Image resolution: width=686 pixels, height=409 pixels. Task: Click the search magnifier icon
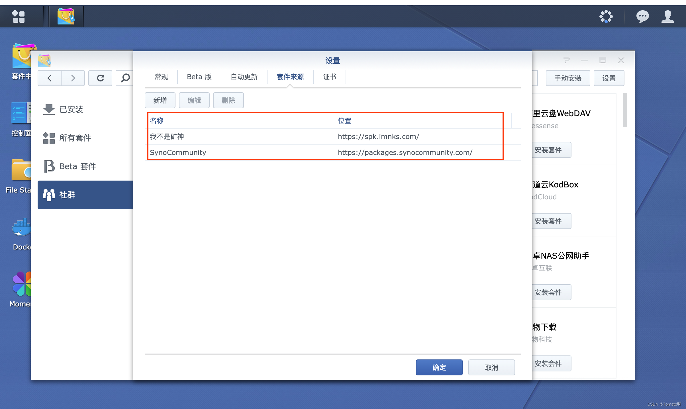coord(125,78)
